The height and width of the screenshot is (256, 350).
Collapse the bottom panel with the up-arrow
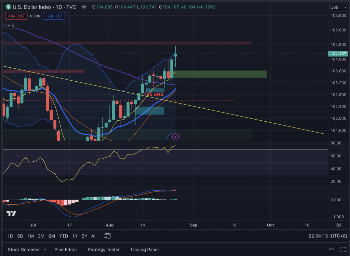click(332, 249)
